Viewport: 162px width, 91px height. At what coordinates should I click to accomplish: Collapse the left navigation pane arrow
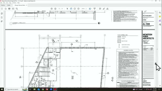[4, 49]
